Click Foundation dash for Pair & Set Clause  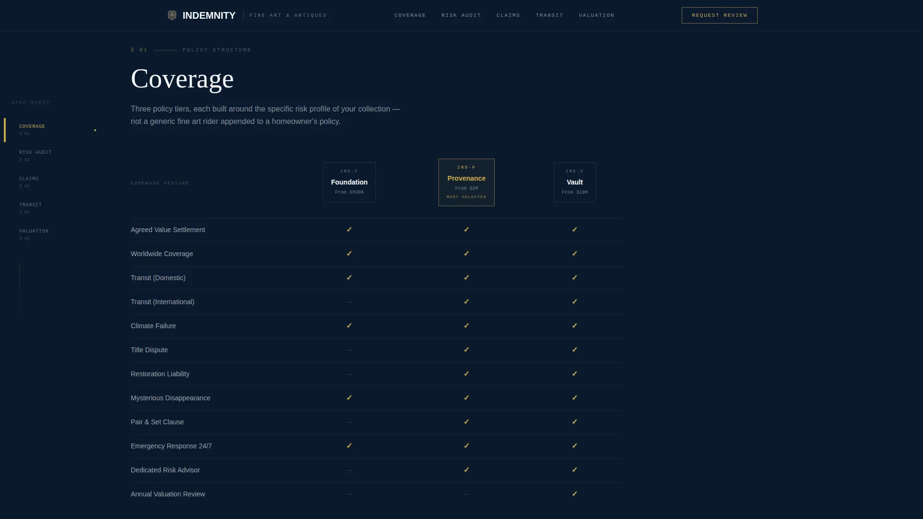pos(349,422)
